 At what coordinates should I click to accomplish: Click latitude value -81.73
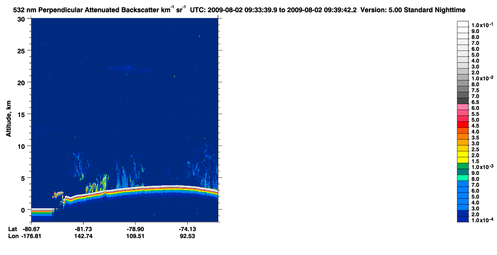(83, 229)
